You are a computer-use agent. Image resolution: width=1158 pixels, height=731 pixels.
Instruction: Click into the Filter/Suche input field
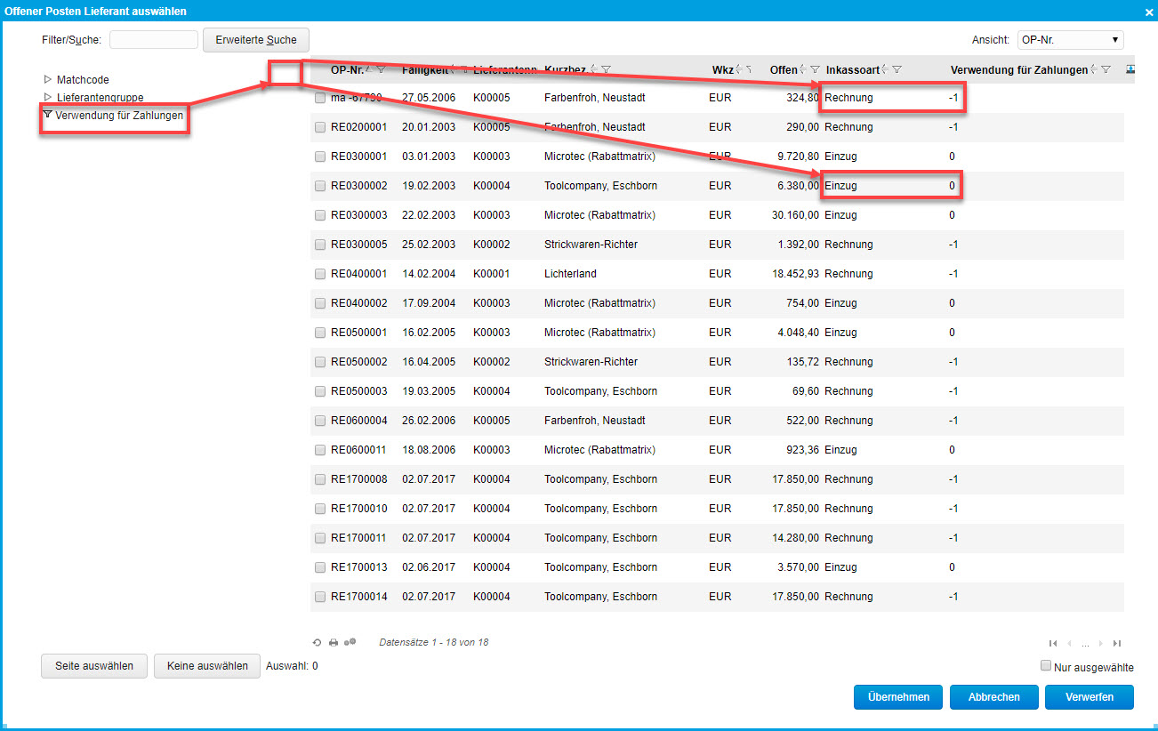[153, 40]
